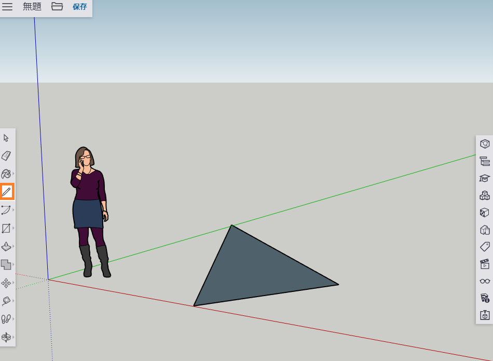Viewport: 493px width, 361px height.
Task: Open the hamburger main menu
Action: click(x=7, y=6)
